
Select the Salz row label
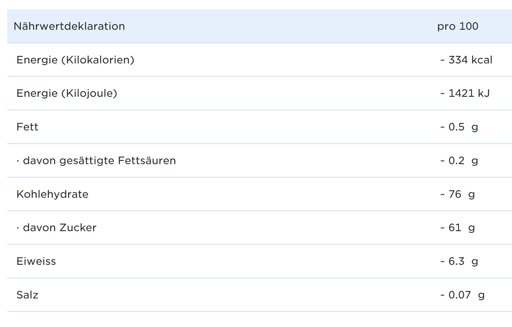(27, 295)
